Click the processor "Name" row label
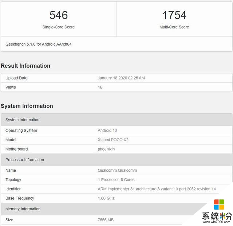The width and height of the screenshot is (233, 226). click(11, 170)
